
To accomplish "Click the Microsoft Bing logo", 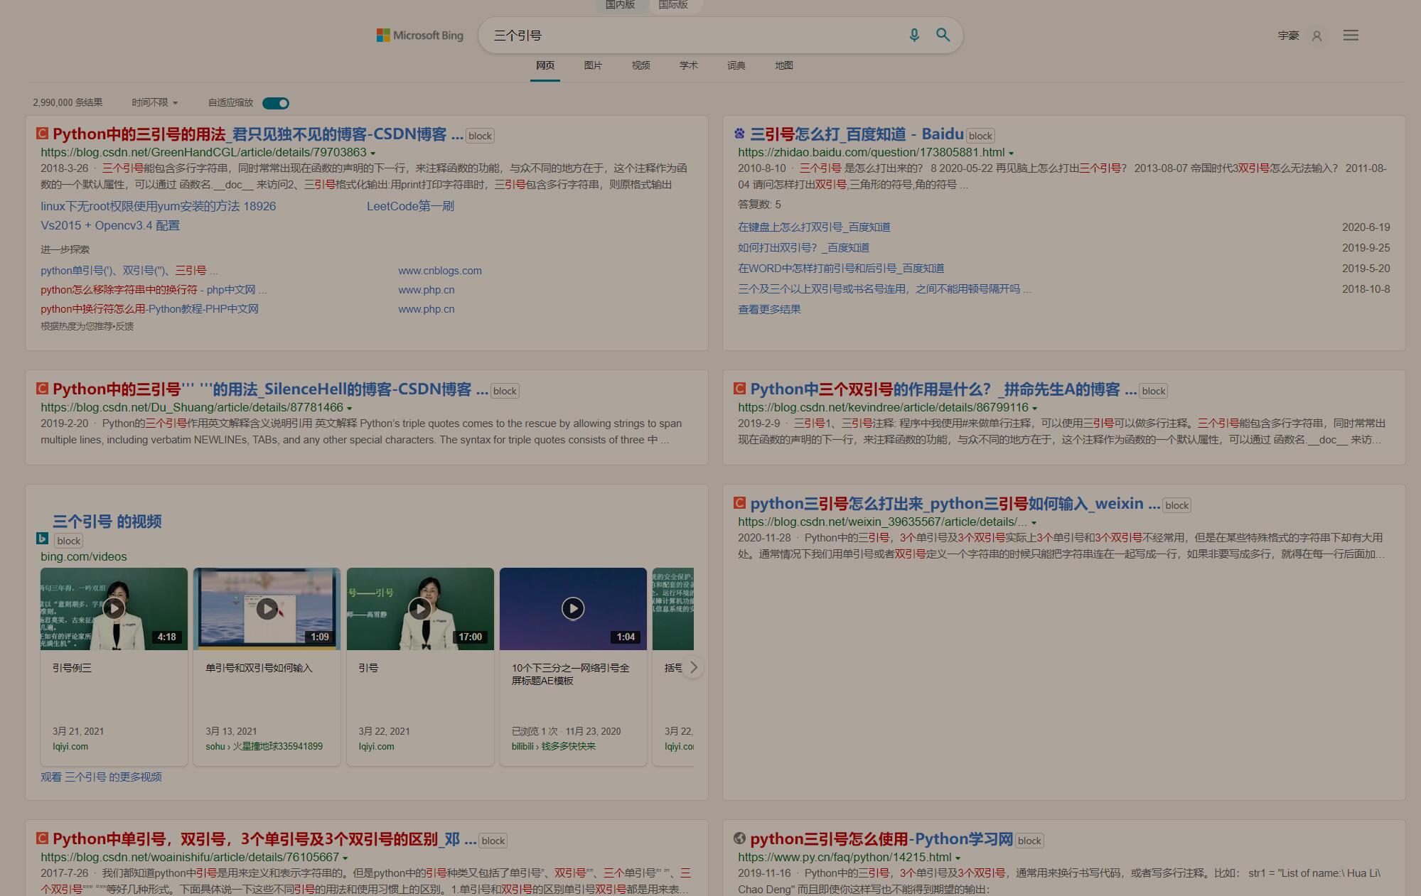I will pos(419,36).
